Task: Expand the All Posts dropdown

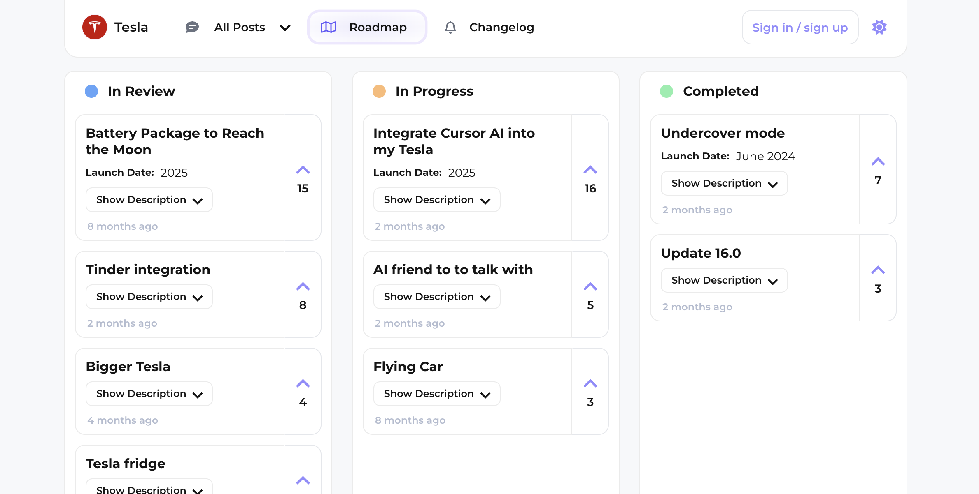Action: pyautogui.click(x=285, y=28)
